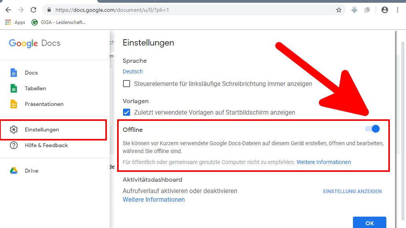Click the green Tabellen sheets icon

(x=14, y=88)
